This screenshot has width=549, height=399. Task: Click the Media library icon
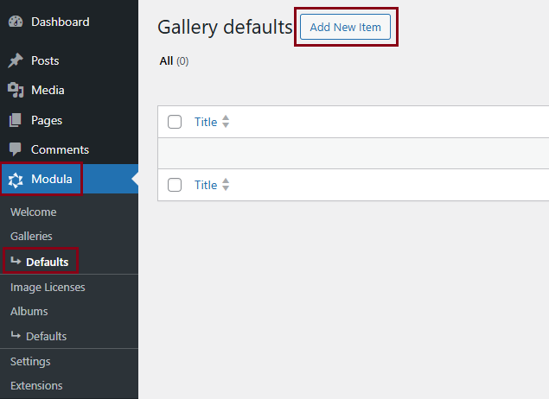tap(16, 91)
